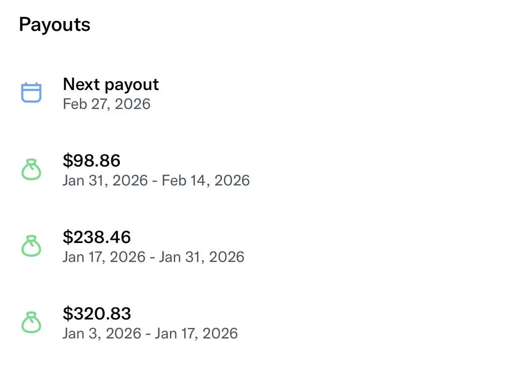Tap the dash in Jan 17 - Jan 31 range
510x367 pixels.
point(152,258)
